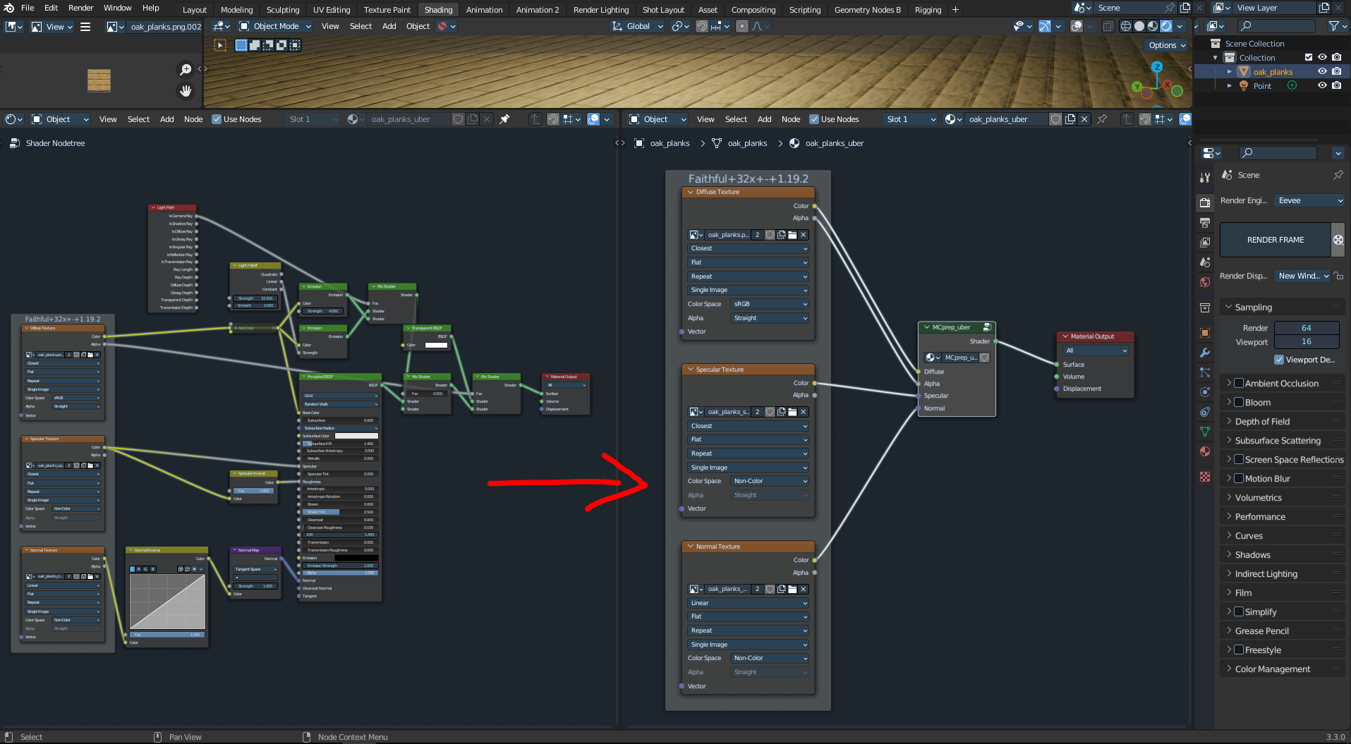Switch viewport to Rendered shading mode
The image size is (1351, 744).
1166,26
